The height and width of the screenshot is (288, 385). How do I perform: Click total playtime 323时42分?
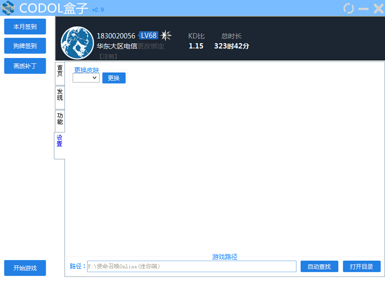(x=231, y=46)
